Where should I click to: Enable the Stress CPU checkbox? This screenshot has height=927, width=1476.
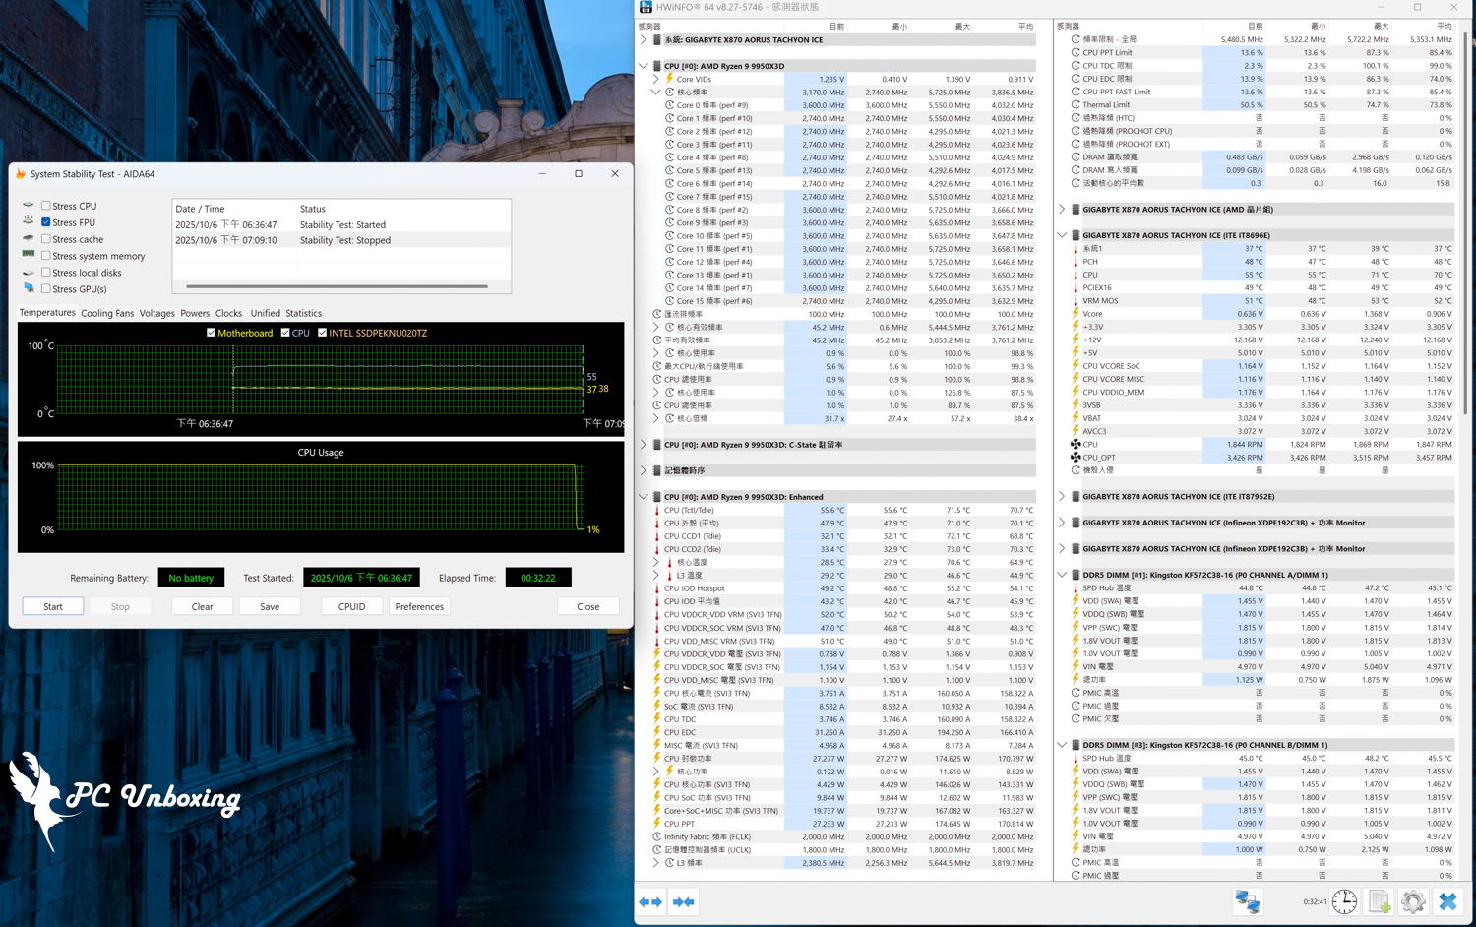pos(46,206)
